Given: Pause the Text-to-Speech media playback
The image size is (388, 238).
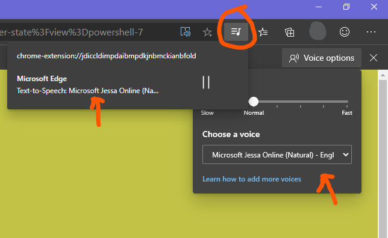Looking at the screenshot, I should pos(206,82).
